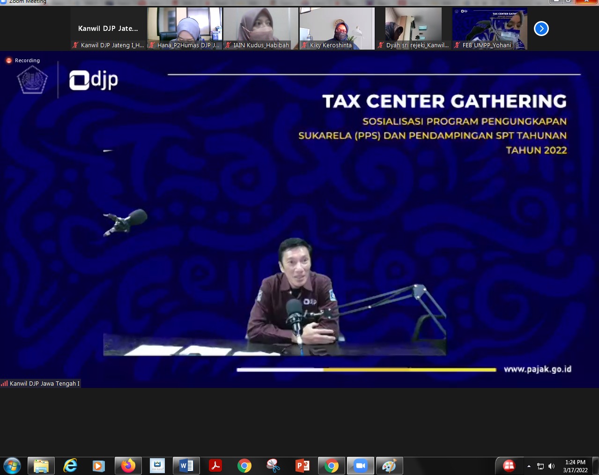Click the main shared video of the presenter
The image size is (599, 475).
(x=299, y=219)
